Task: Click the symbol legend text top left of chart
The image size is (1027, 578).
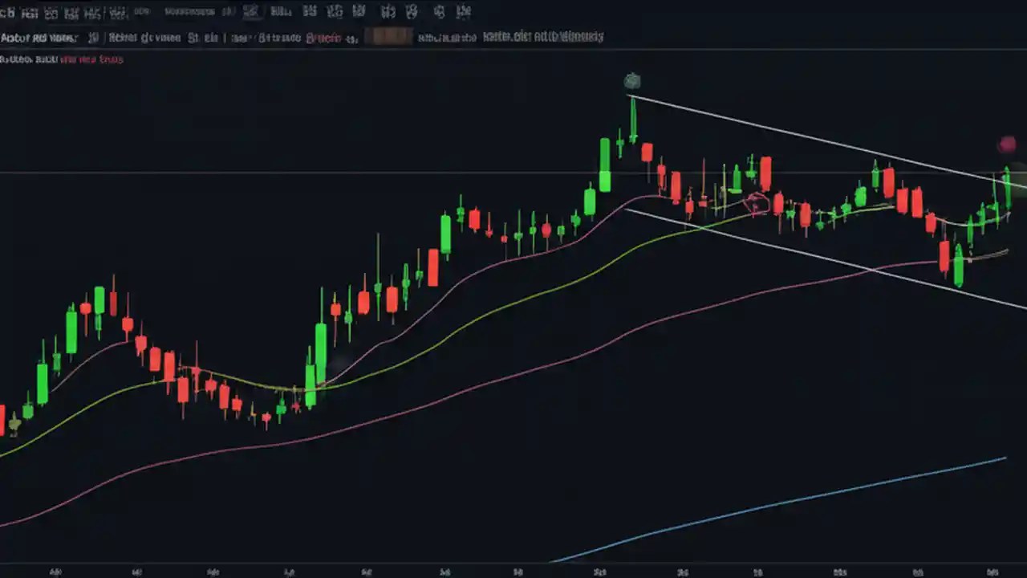Action: 40,37
